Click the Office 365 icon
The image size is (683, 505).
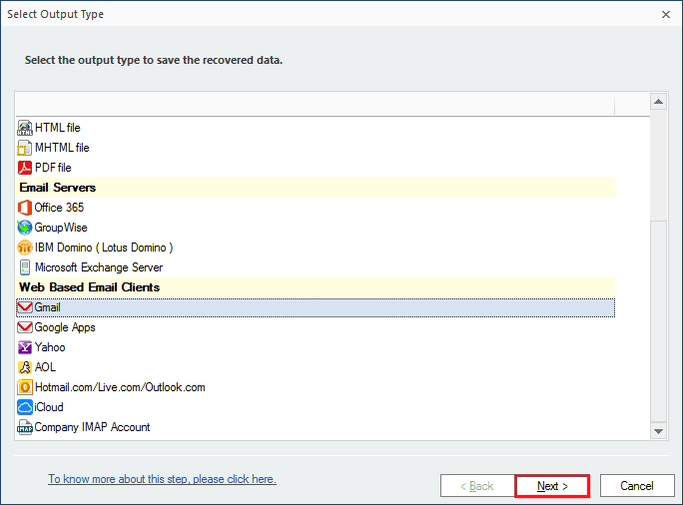[25, 208]
